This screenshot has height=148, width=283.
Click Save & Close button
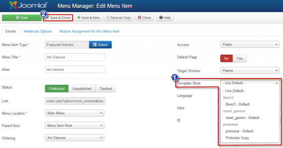58,18
